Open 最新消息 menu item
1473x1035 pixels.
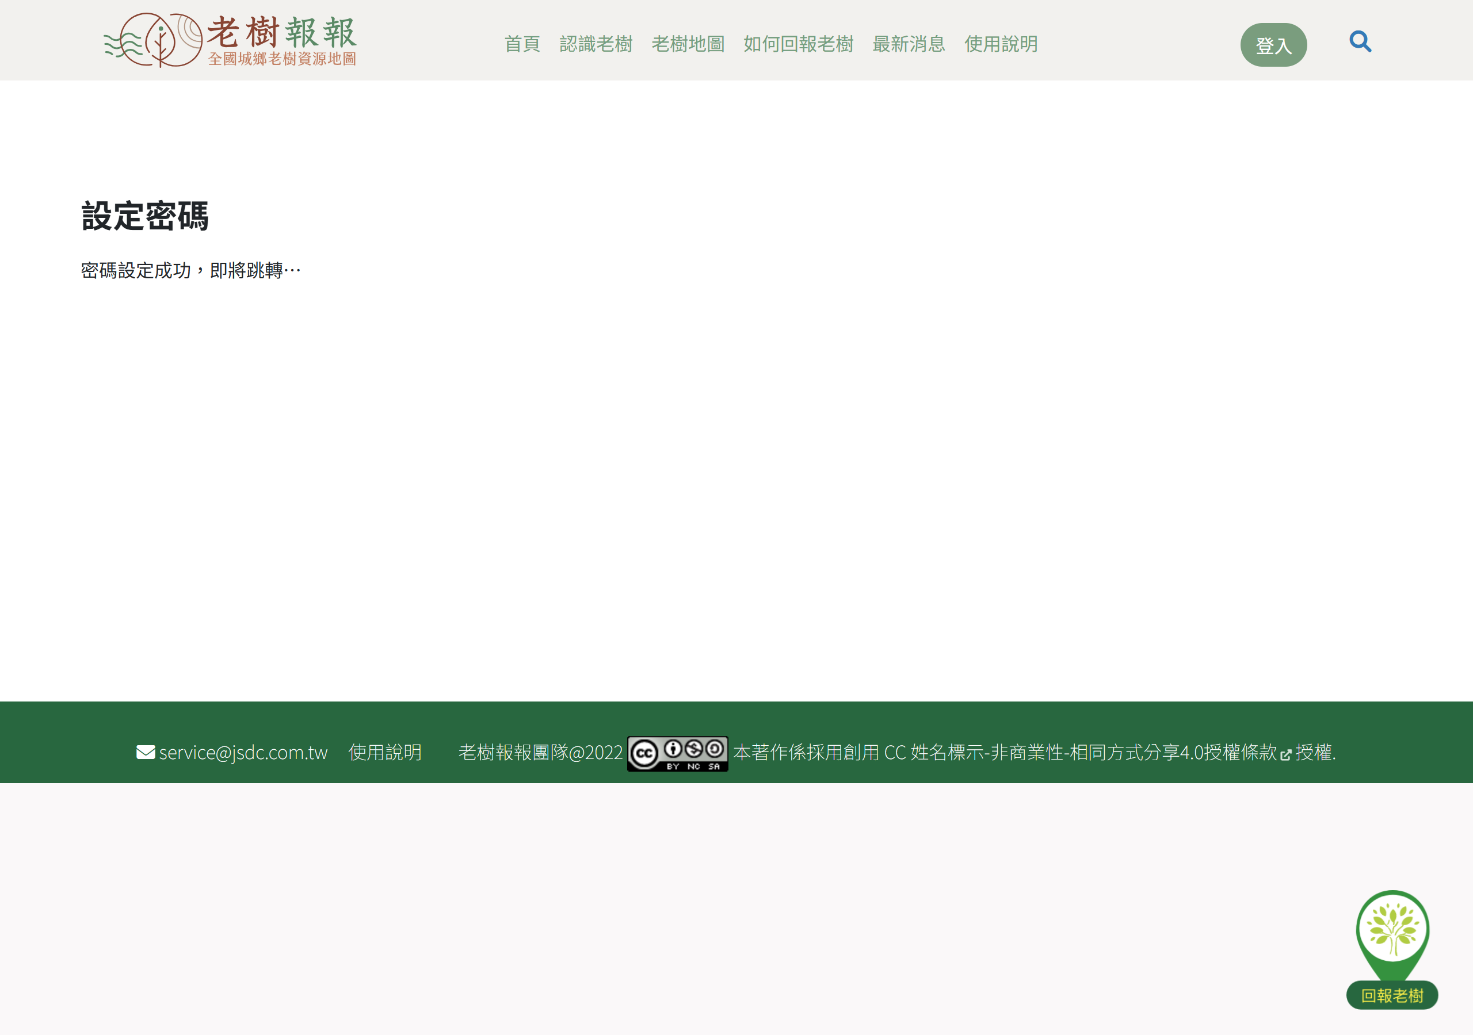click(x=909, y=44)
